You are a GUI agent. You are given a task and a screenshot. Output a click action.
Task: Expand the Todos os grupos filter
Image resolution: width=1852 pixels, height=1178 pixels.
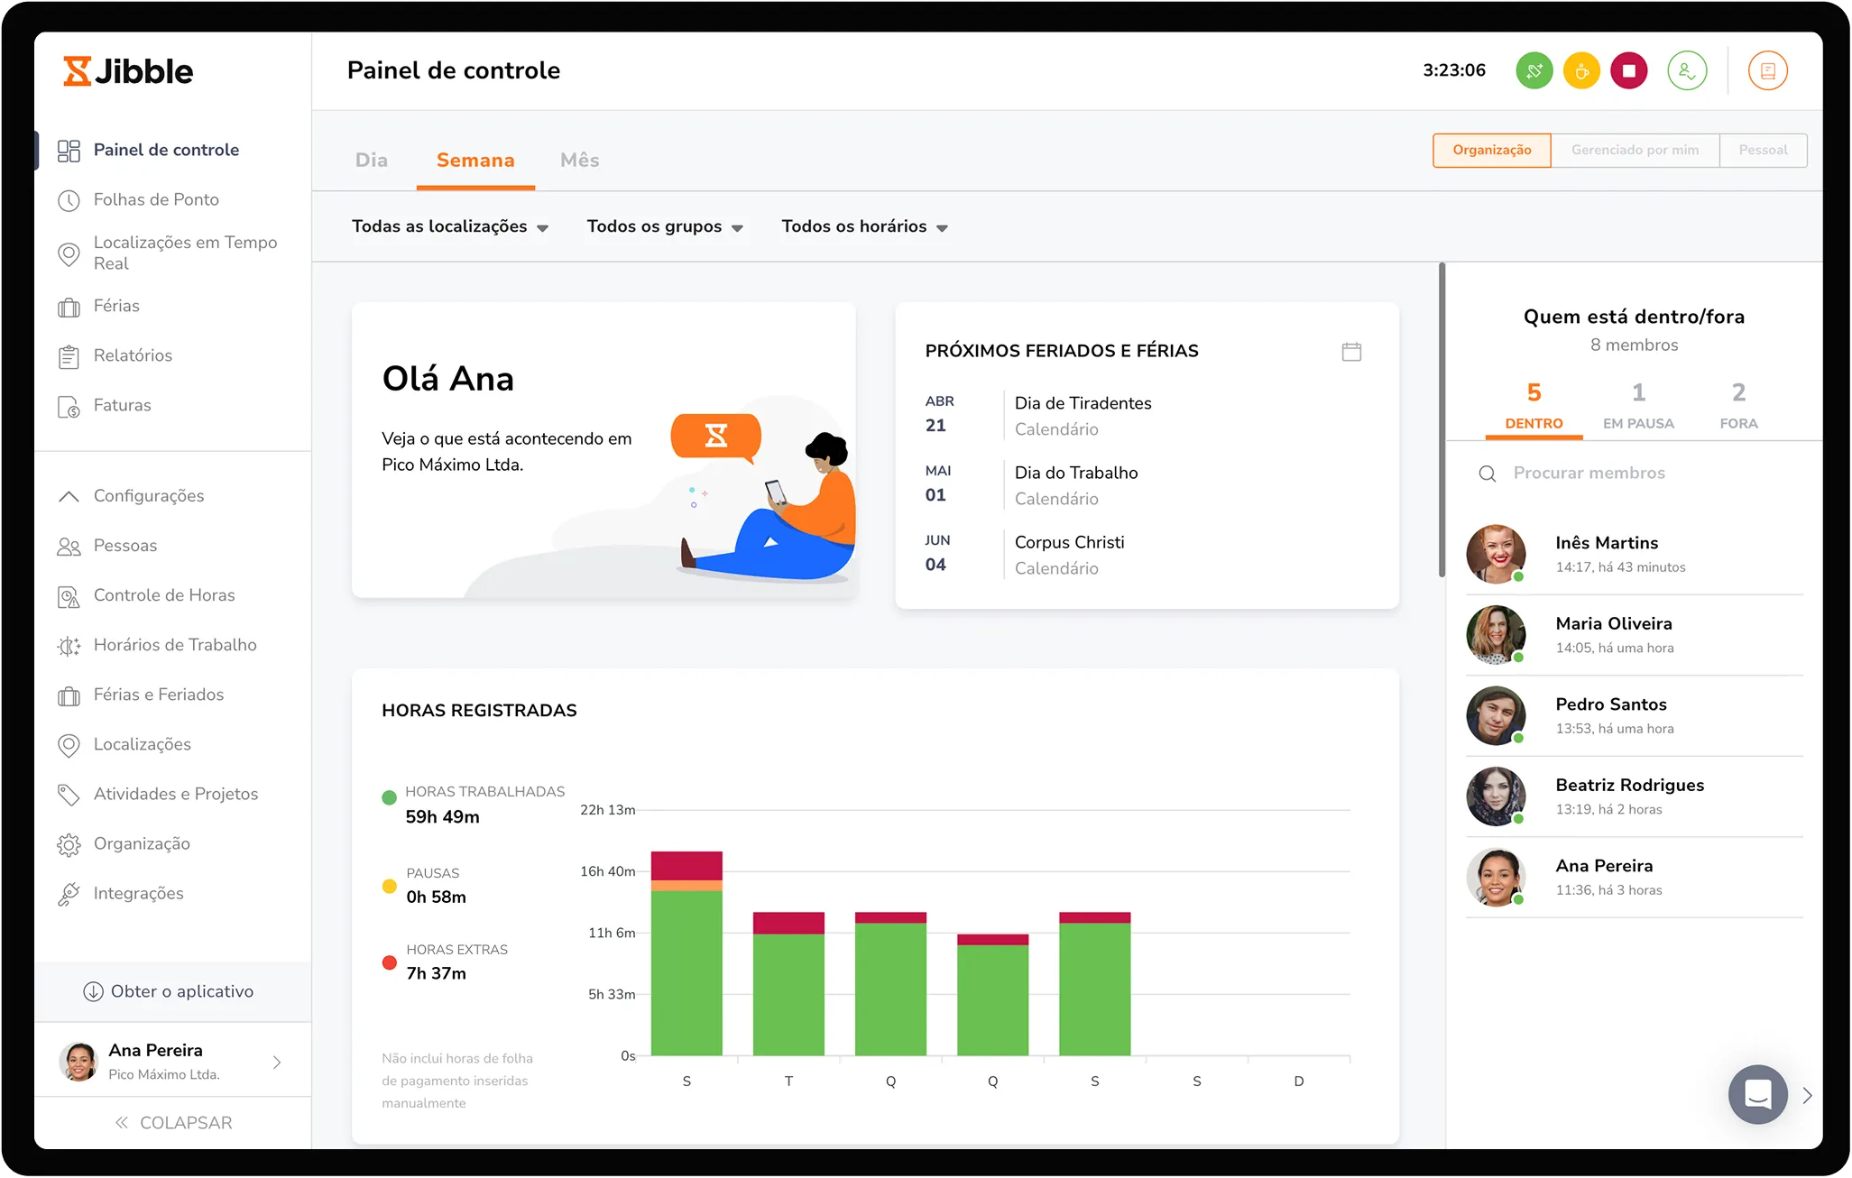[x=664, y=226]
